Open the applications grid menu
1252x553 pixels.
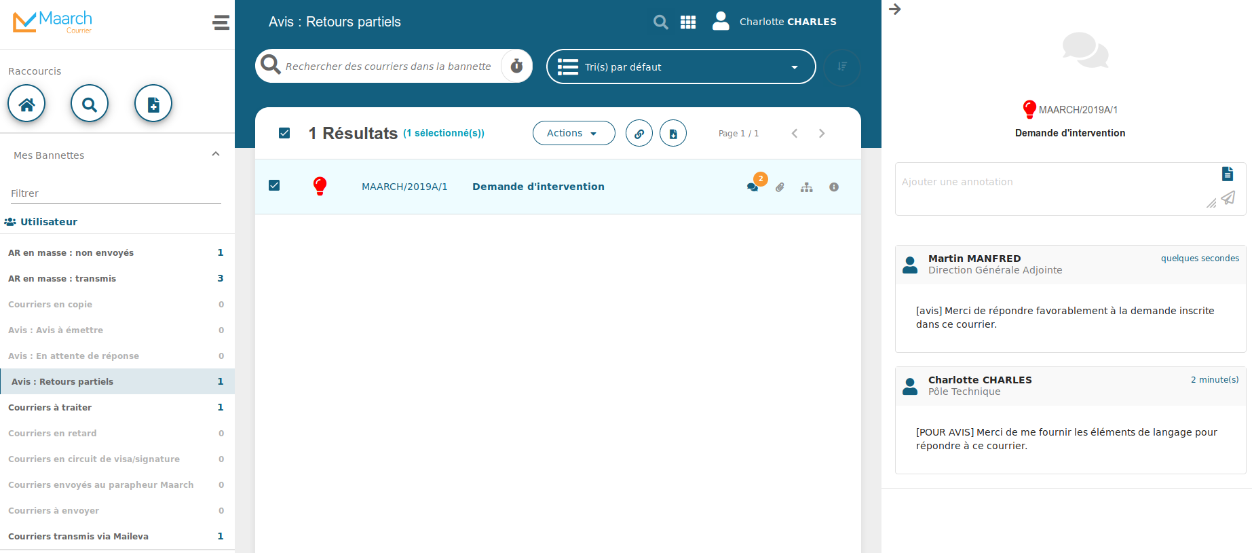coord(688,22)
